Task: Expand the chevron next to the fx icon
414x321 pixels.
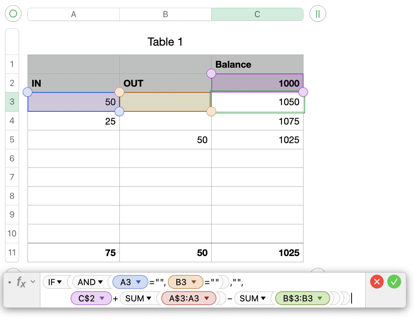Action: click(x=32, y=282)
